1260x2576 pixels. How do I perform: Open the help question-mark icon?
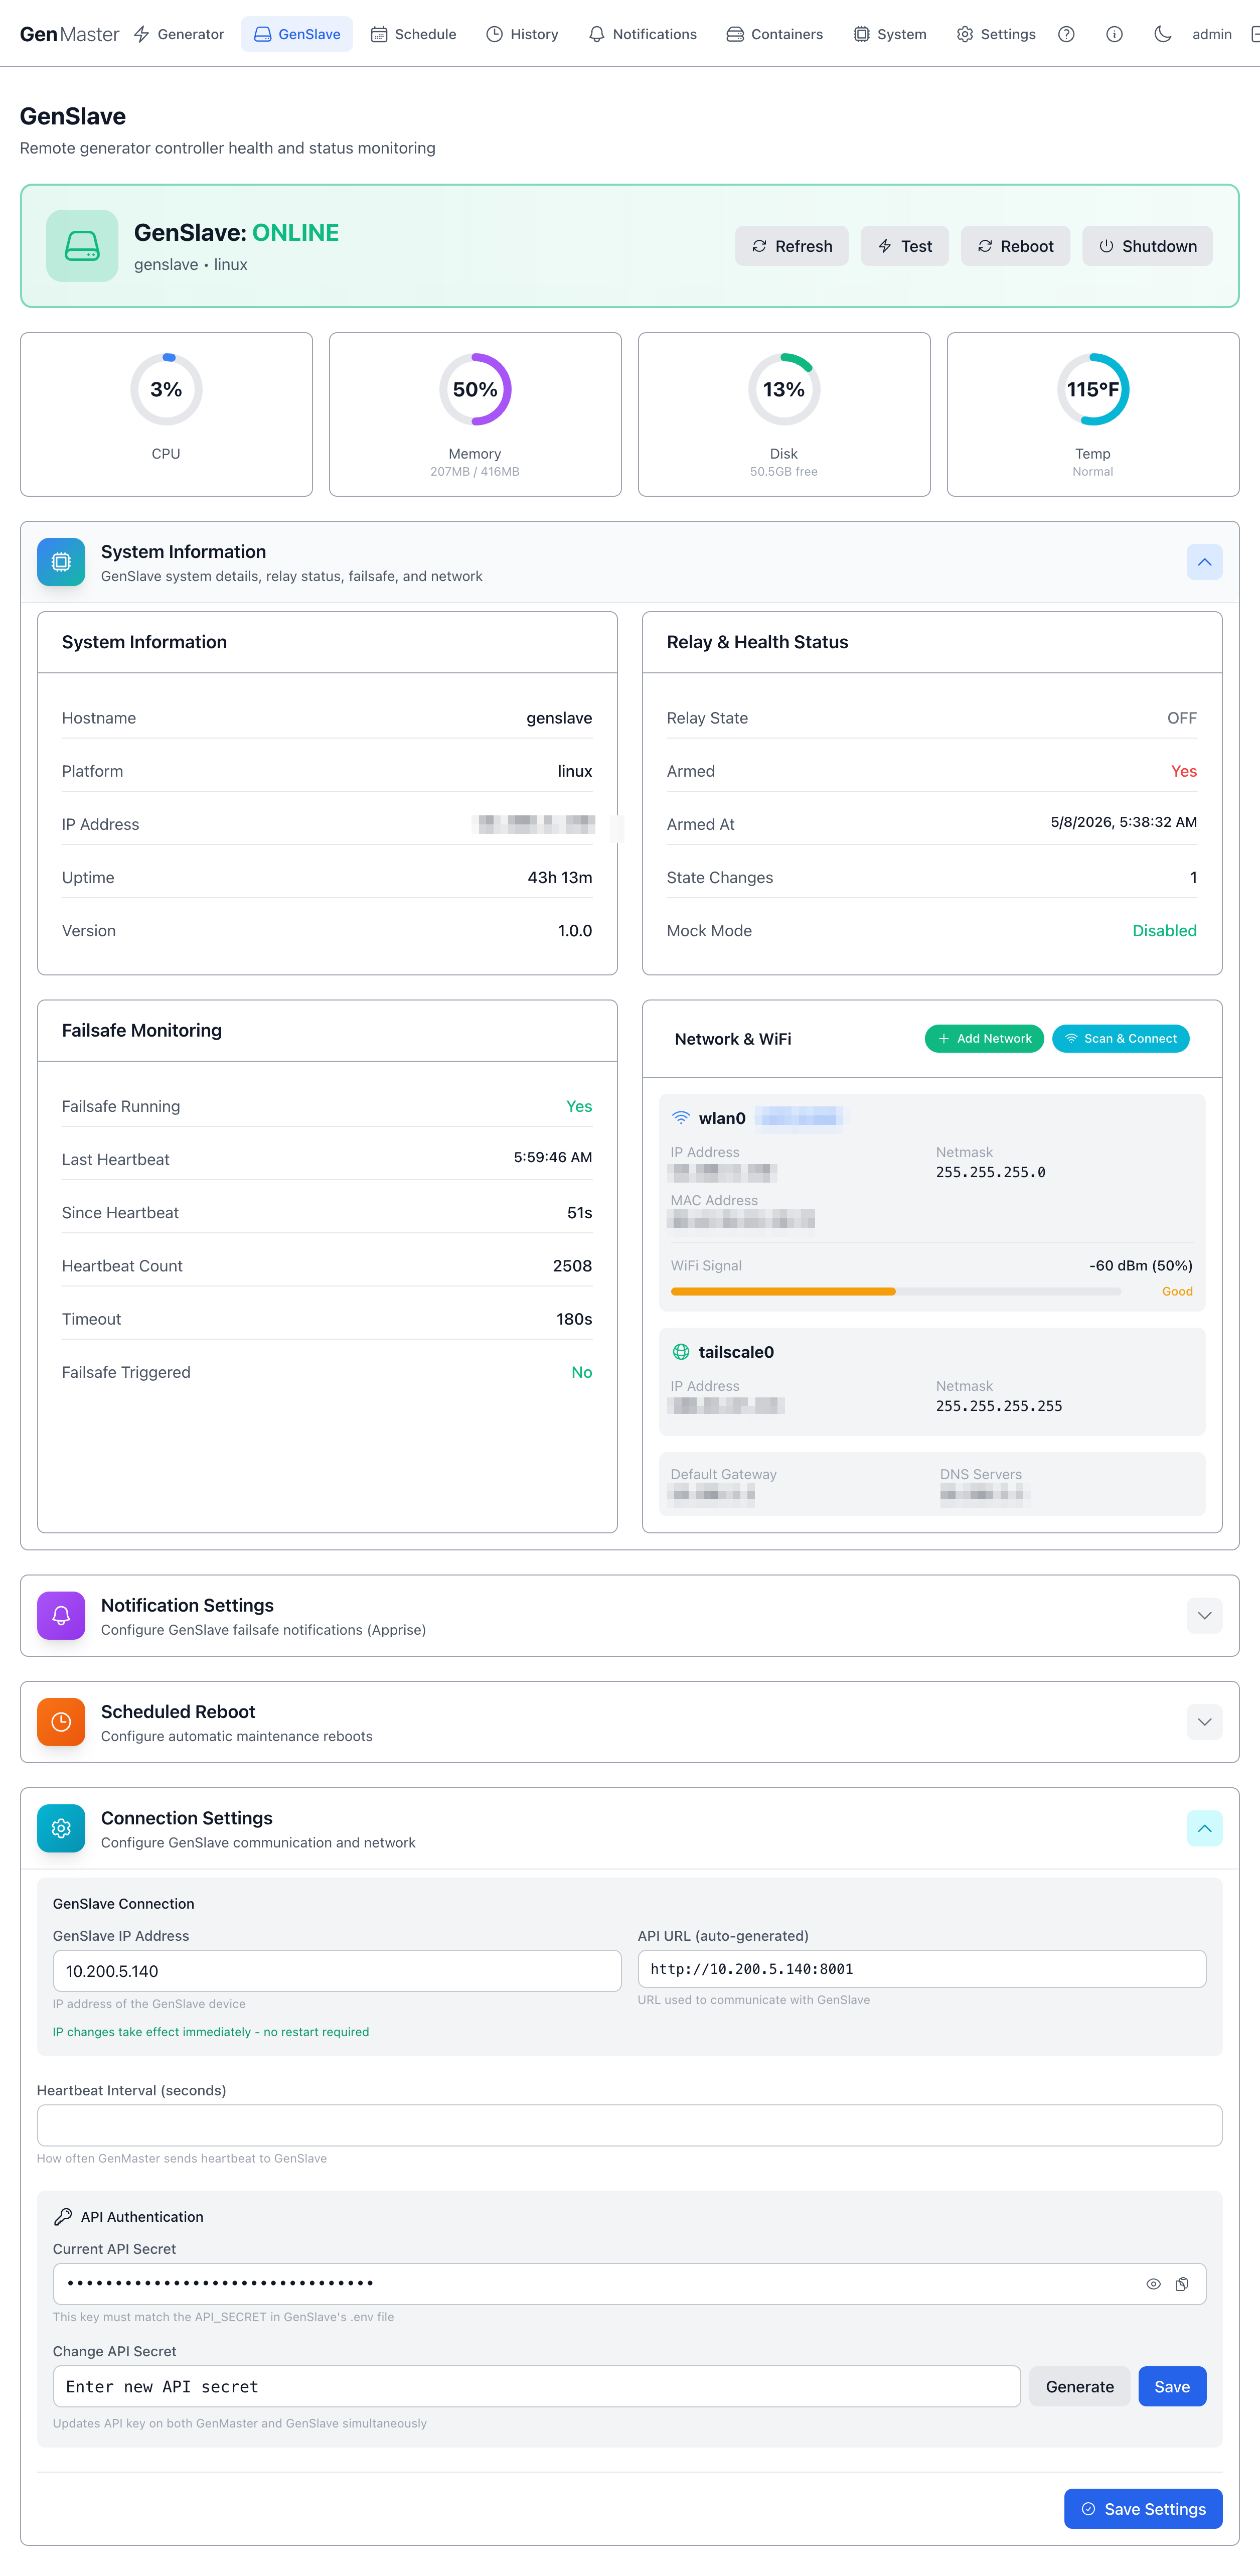1066,34
